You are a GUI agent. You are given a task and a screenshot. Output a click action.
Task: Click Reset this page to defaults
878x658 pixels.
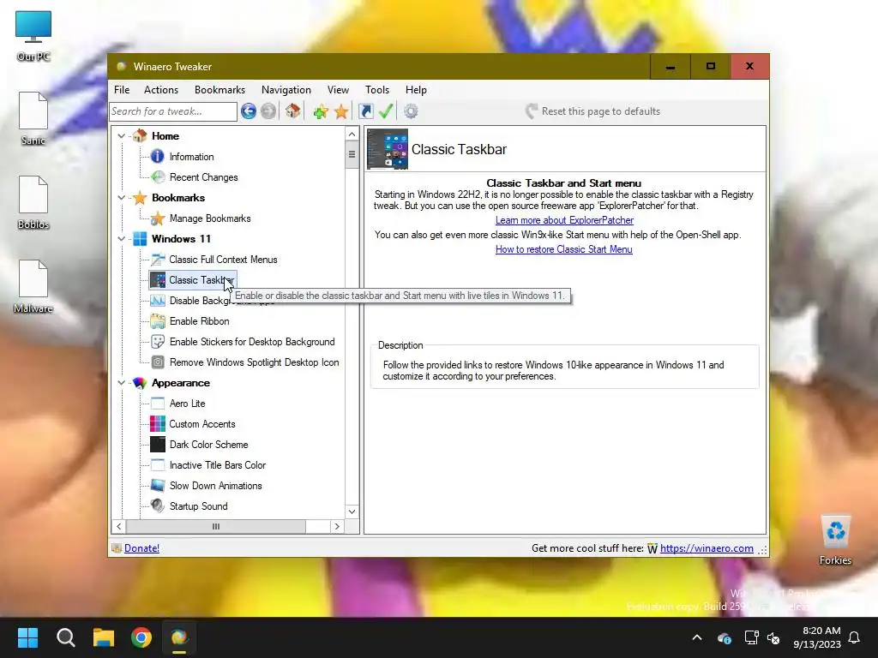pyautogui.click(x=593, y=111)
